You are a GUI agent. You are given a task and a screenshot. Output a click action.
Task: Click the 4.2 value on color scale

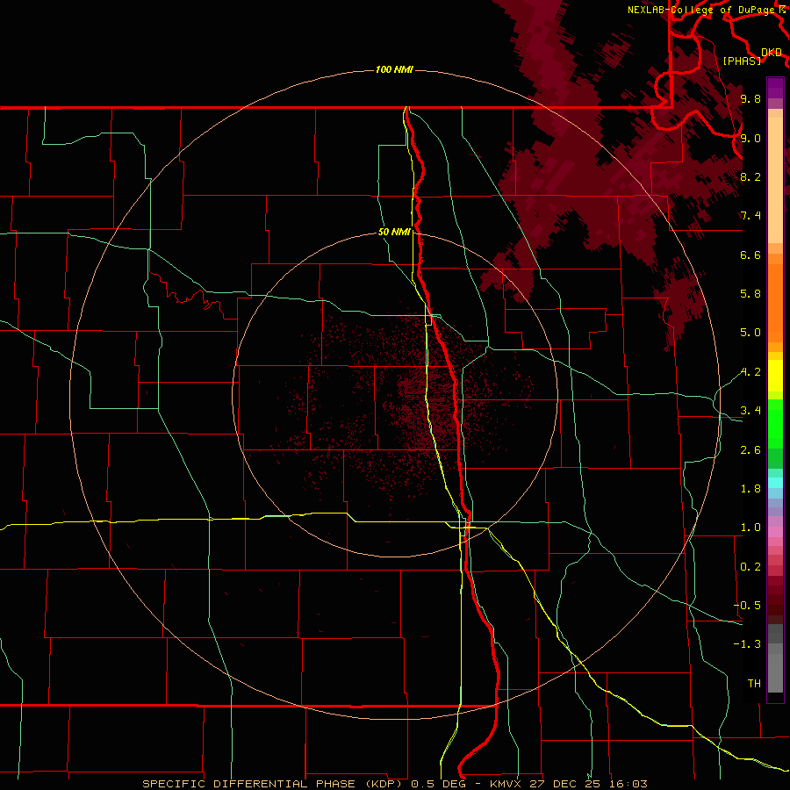click(750, 372)
